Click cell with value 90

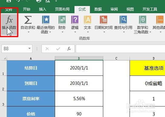coord(79,112)
